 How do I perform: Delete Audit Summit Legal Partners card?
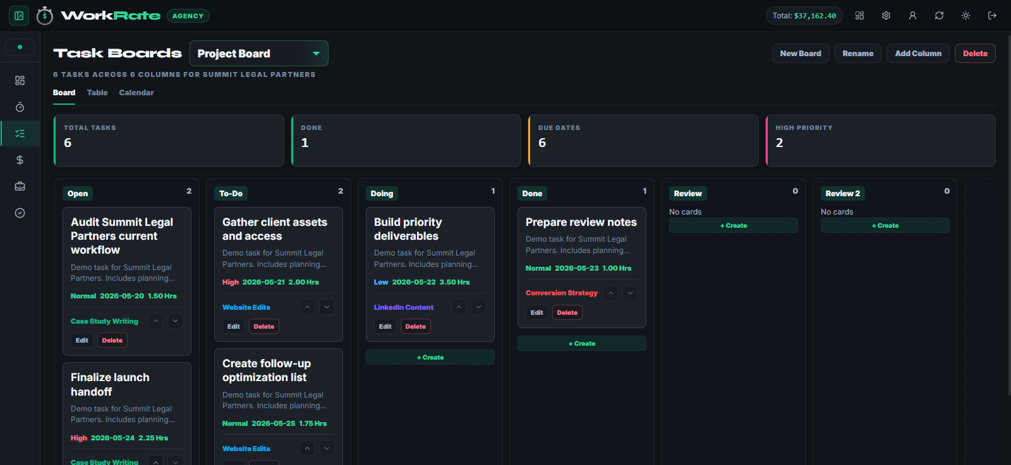[112, 340]
